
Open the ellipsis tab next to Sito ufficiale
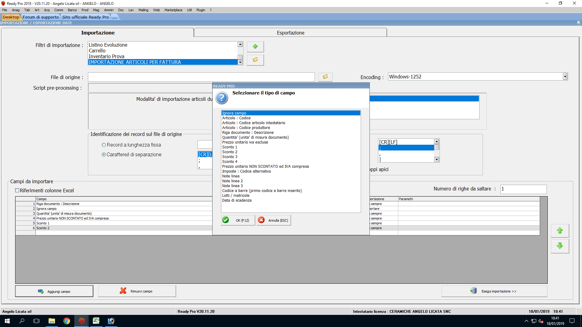tap(115, 17)
